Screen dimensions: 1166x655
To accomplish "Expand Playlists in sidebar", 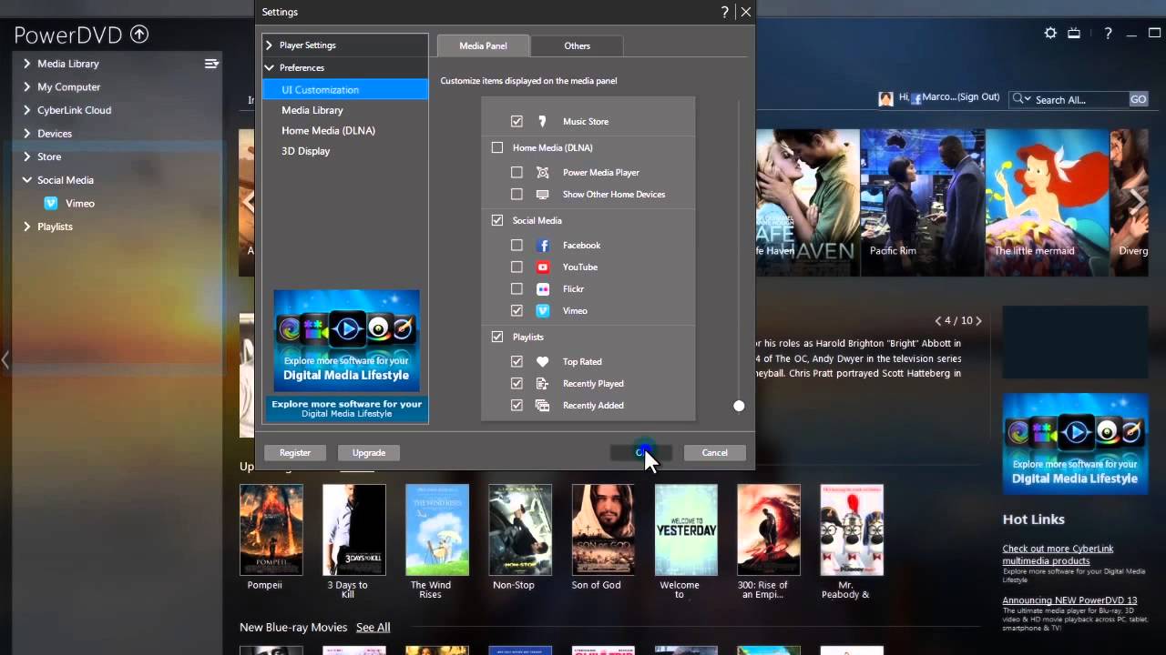I will pyautogui.click(x=27, y=227).
